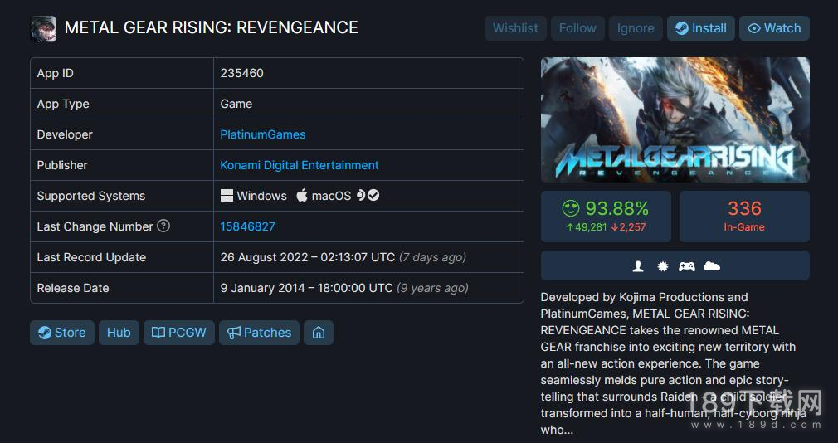Image resolution: width=838 pixels, height=443 pixels.
Task: Click the achievements burst icon
Action: [x=662, y=266]
